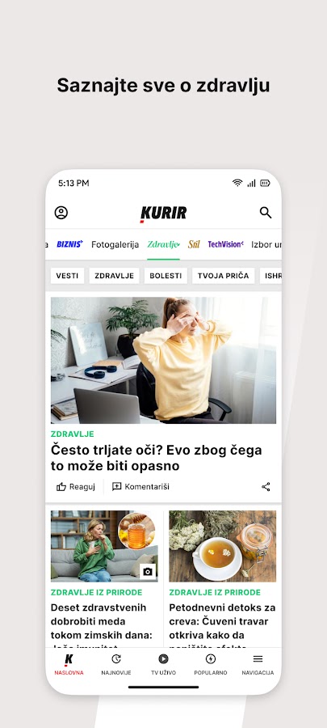Open Popularno trending tab
The height and width of the screenshot is (728, 327).
[x=211, y=664]
